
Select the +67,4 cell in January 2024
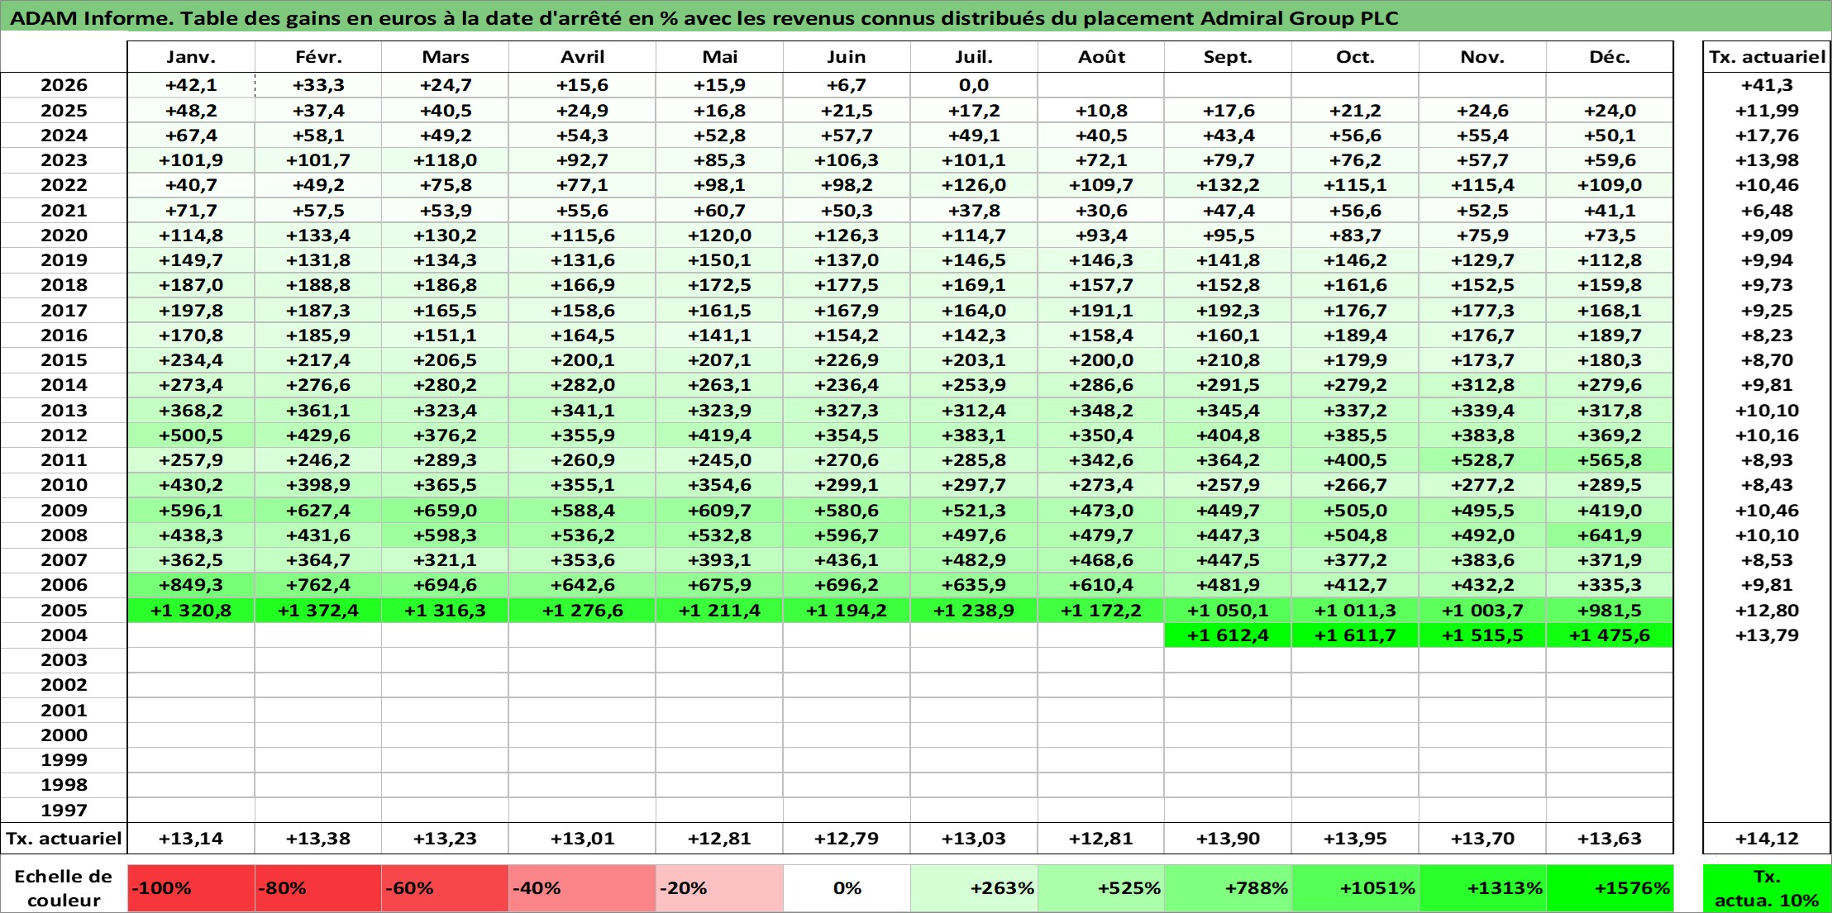191,136
